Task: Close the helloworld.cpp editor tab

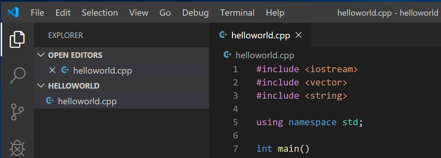Action: click(298, 35)
